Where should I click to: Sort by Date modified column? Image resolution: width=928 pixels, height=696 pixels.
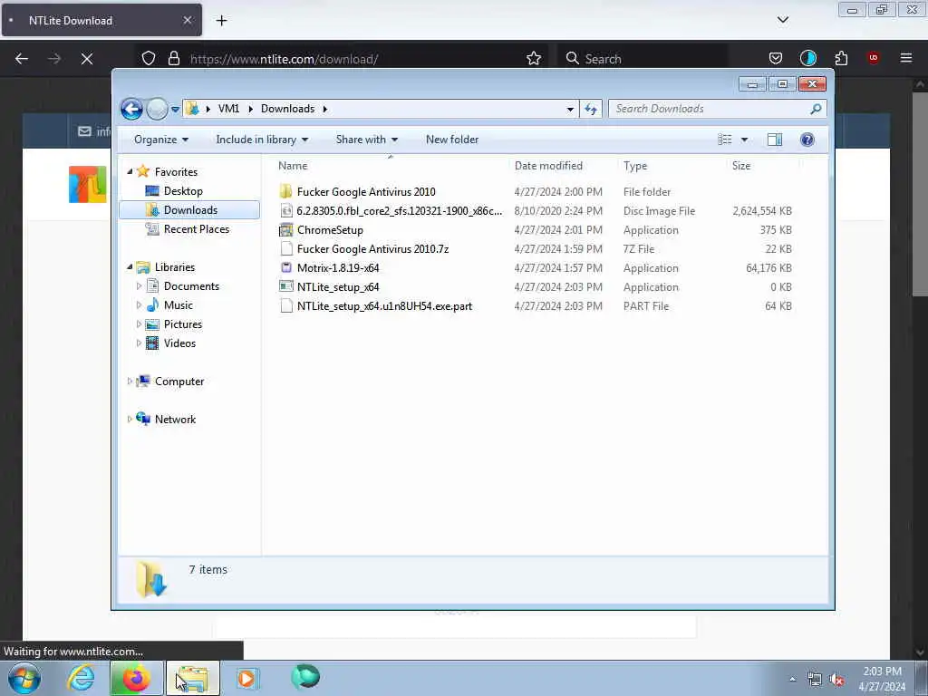563,166
